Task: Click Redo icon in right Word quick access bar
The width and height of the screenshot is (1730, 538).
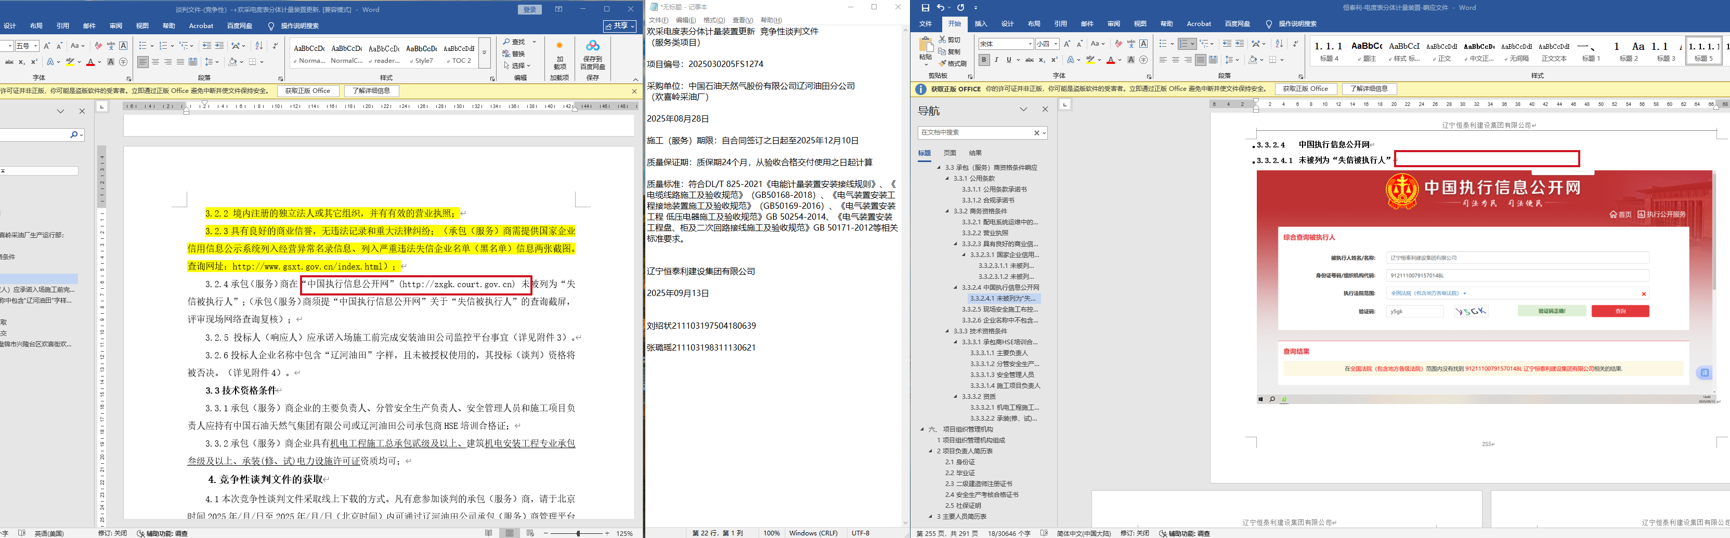Action: point(961,8)
